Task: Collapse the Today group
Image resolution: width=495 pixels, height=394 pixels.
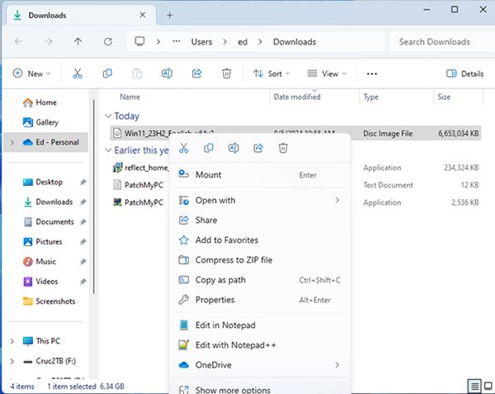Action: (x=108, y=116)
